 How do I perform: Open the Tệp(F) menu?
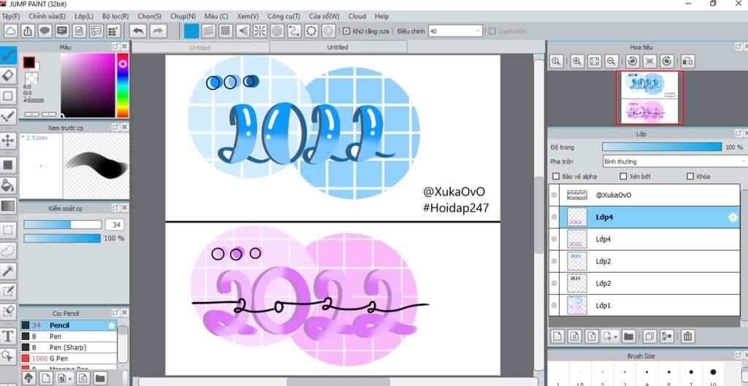pyautogui.click(x=10, y=16)
